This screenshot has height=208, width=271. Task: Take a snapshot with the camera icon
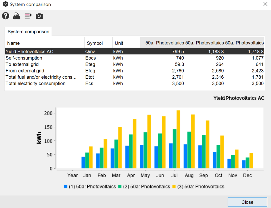click(39, 16)
